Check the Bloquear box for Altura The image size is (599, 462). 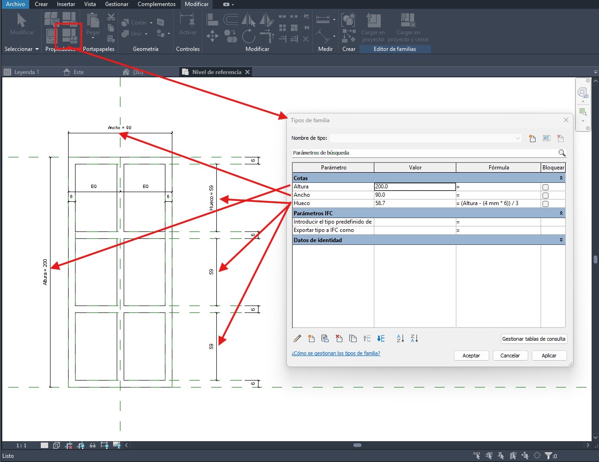point(545,187)
